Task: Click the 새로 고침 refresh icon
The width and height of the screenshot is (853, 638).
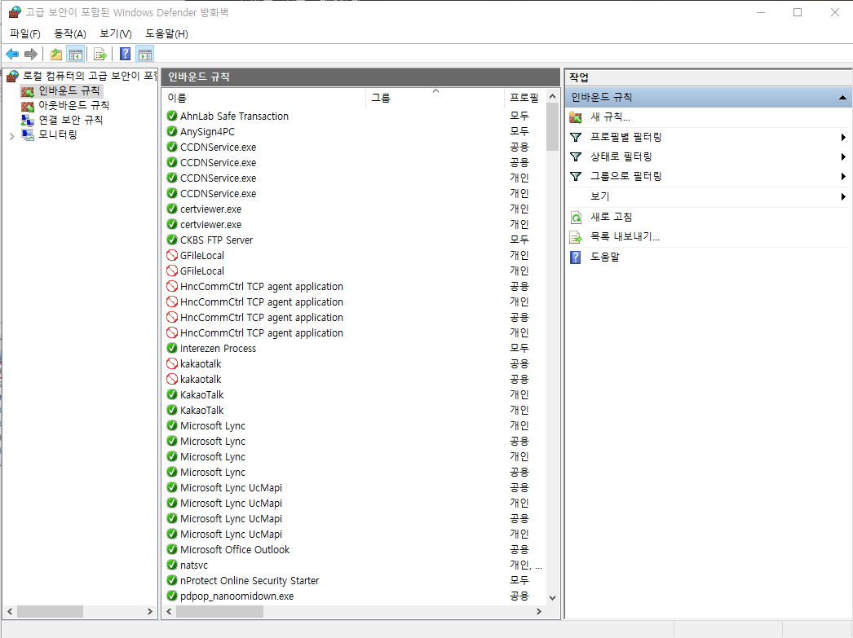Action: [575, 216]
